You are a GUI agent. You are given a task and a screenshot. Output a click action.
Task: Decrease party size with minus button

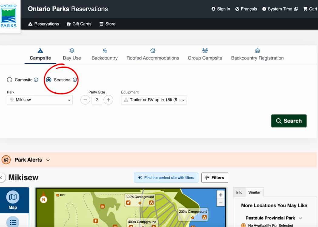85,100
